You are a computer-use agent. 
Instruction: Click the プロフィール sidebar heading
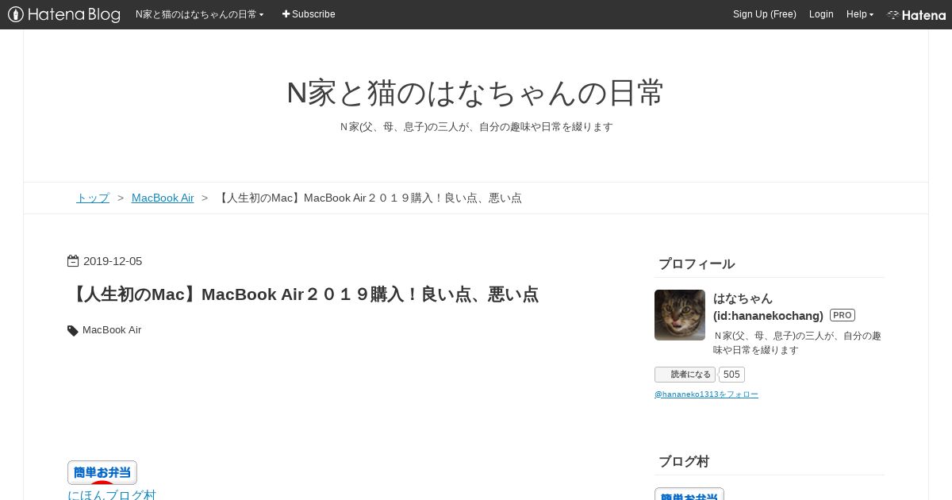pos(697,264)
